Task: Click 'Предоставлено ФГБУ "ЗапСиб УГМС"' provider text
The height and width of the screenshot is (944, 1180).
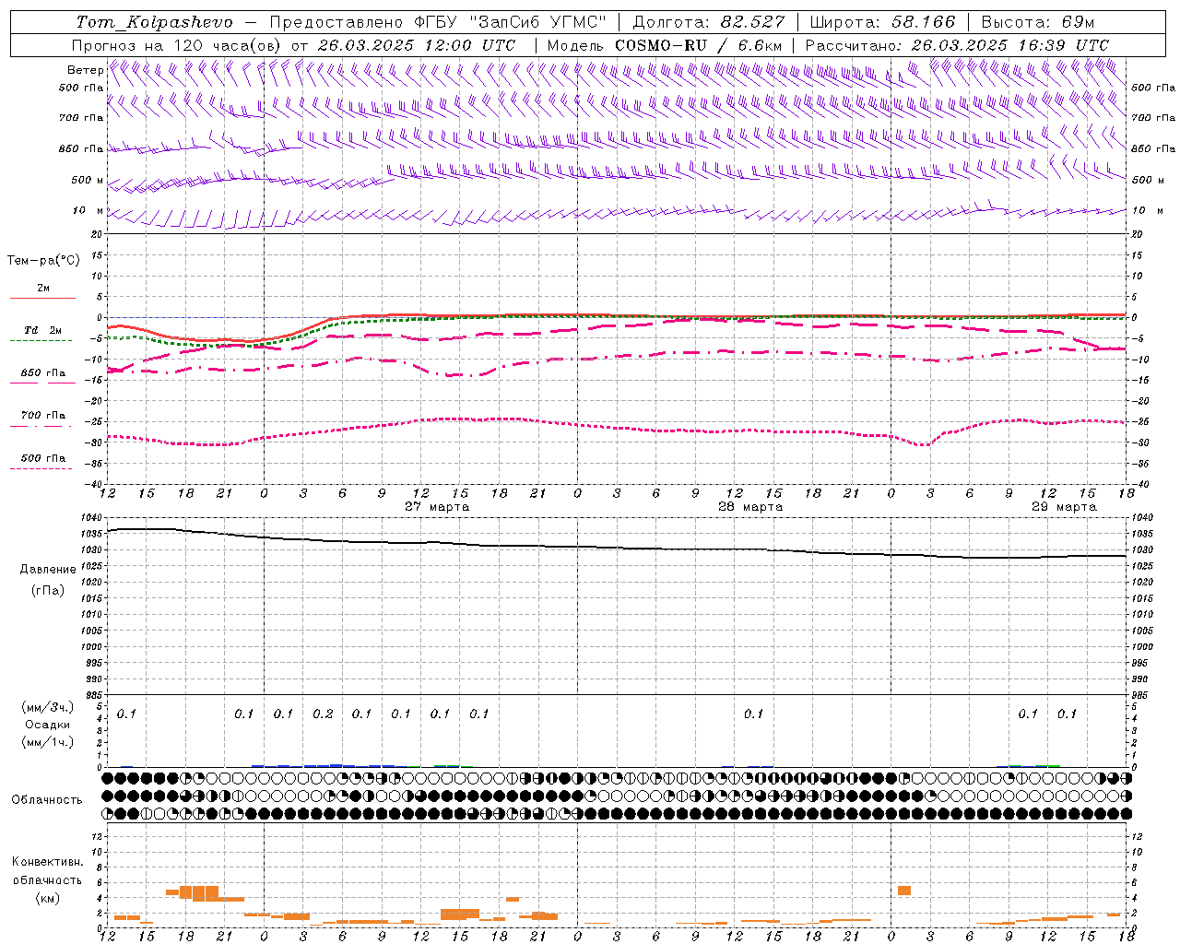Action: [439, 22]
